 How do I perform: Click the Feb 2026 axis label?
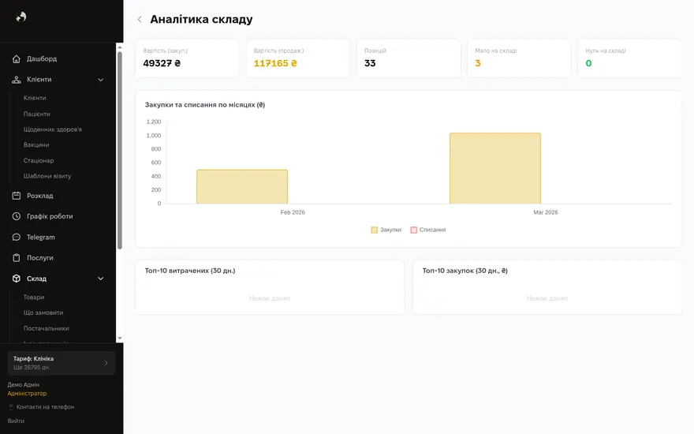click(293, 212)
